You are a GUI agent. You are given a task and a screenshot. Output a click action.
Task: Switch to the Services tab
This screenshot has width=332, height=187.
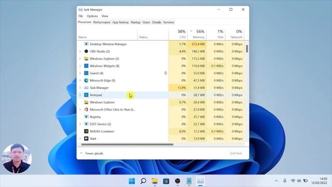[169, 22]
